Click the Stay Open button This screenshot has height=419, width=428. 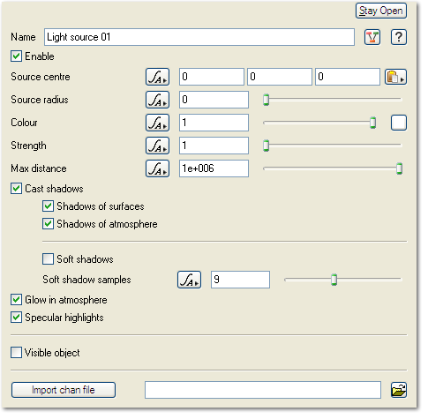point(381,11)
